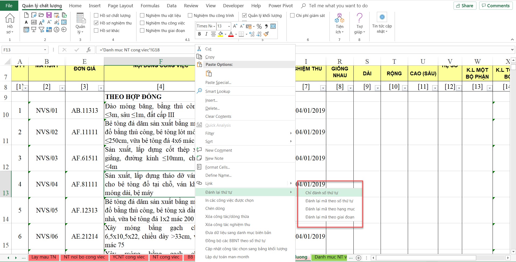Select Chỉ đánh số thứ tự submenu item
516x262 pixels.
pyautogui.click(x=322, y=193)
